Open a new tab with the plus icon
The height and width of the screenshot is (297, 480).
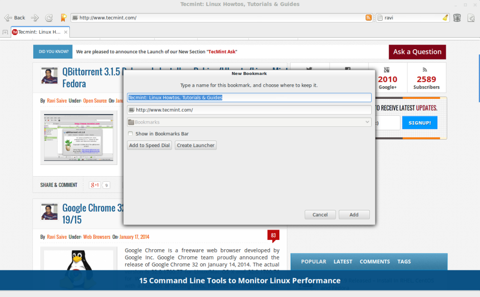click(5, 32)
